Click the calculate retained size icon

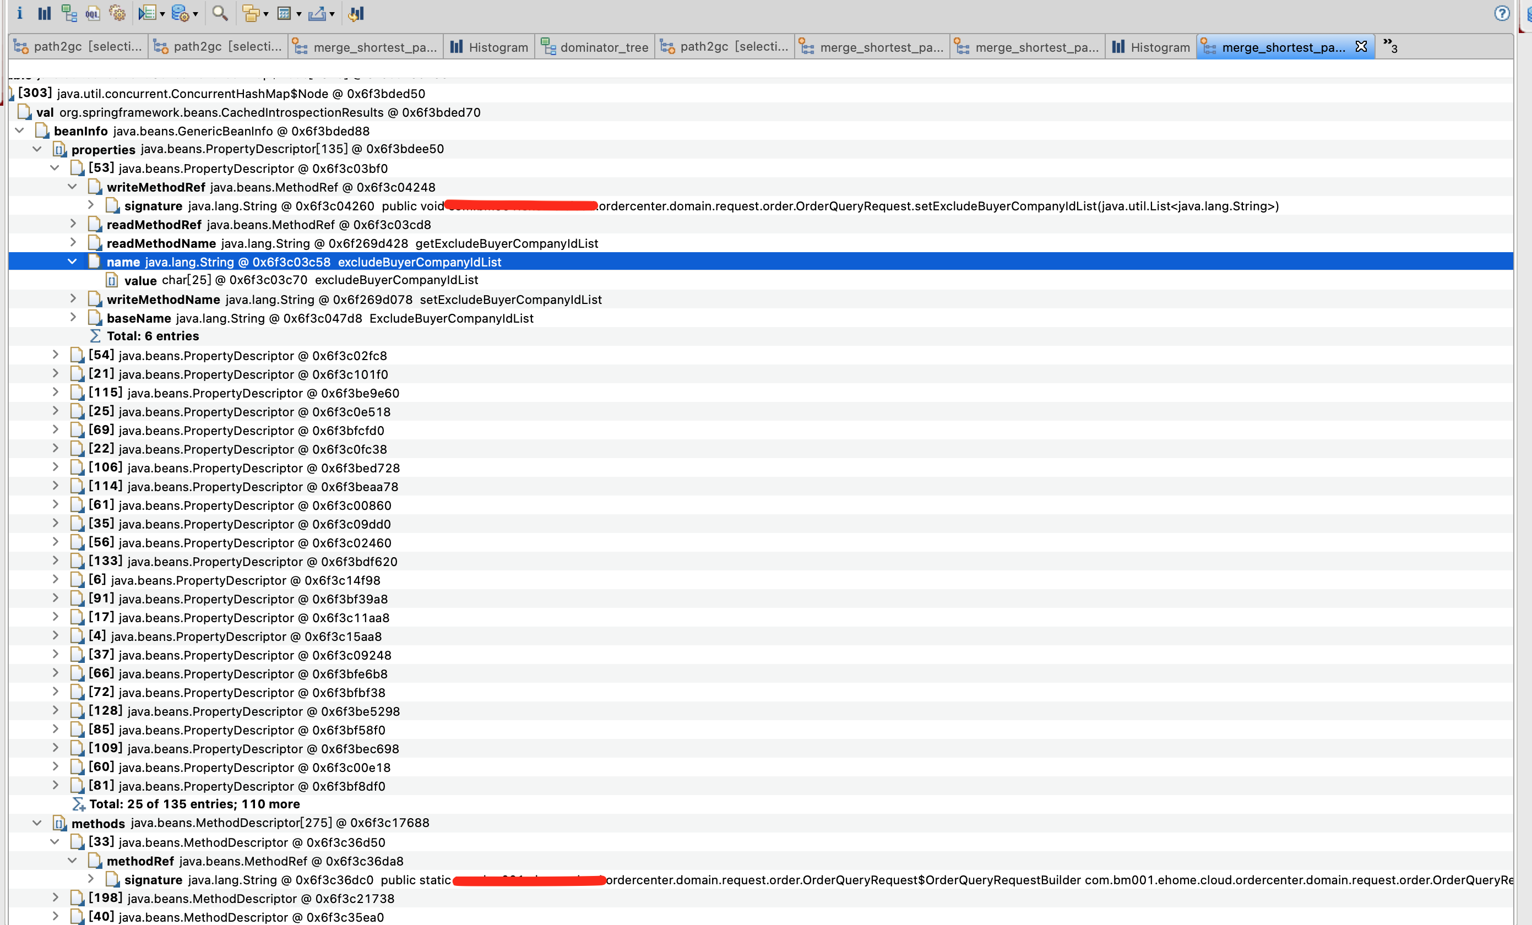(284, 13)
